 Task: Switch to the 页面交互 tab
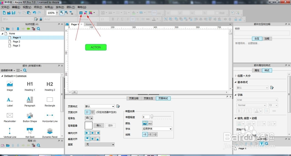(148, 98)
